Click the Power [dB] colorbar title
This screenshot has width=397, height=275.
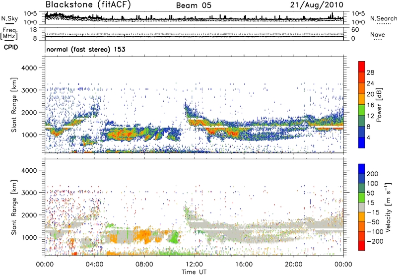click(379, 105)
